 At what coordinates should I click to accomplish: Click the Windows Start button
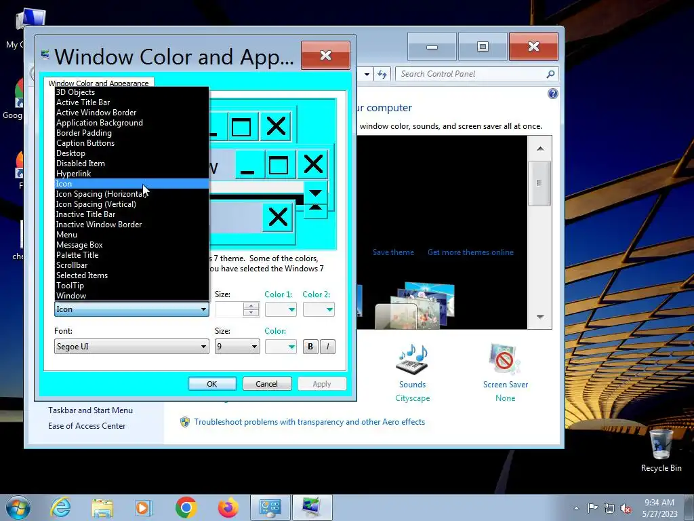[x=18, y=507]
